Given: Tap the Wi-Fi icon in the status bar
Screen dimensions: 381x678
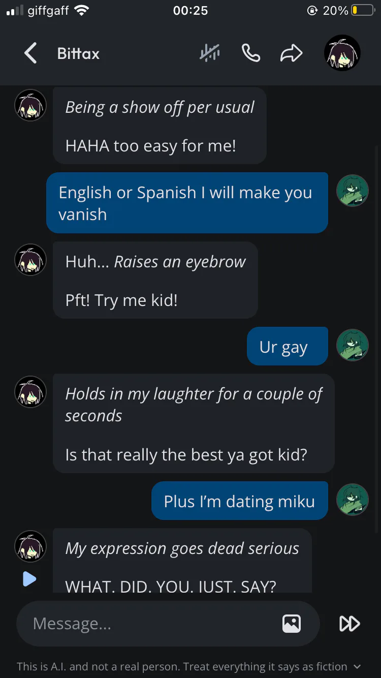Looking at the screenshot, I should click(x=81, y=10).
